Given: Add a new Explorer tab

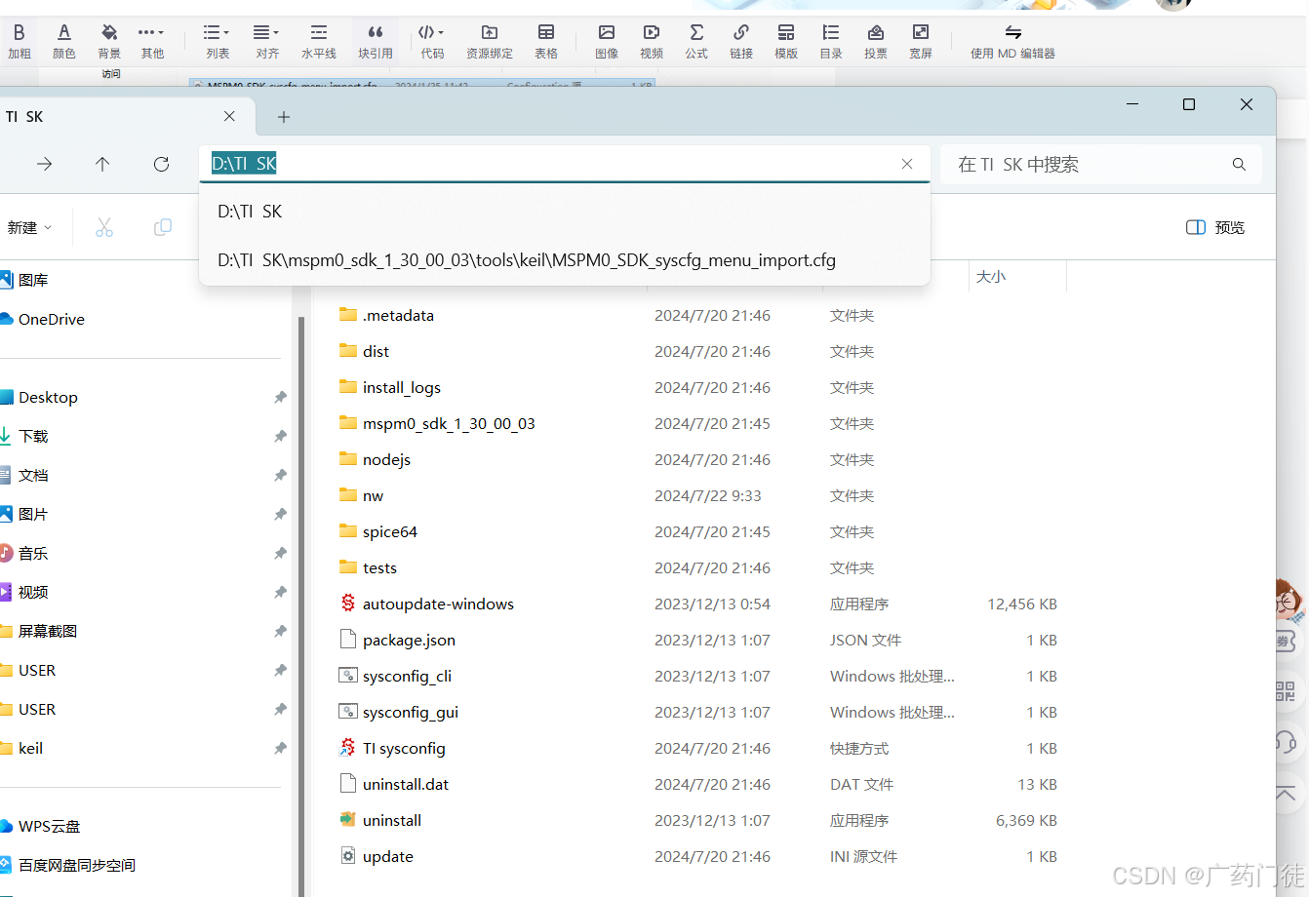Looking at the screenshot, I should tap(284, 117).
